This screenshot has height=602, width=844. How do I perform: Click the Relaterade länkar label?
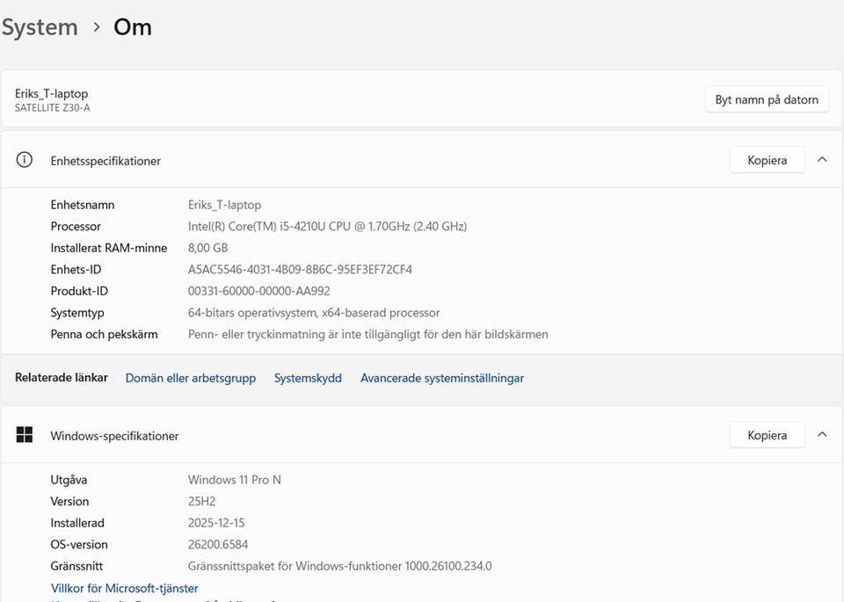[x=62, y=378]
